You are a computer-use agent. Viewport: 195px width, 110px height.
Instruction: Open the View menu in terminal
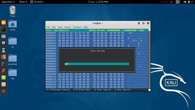60,27
